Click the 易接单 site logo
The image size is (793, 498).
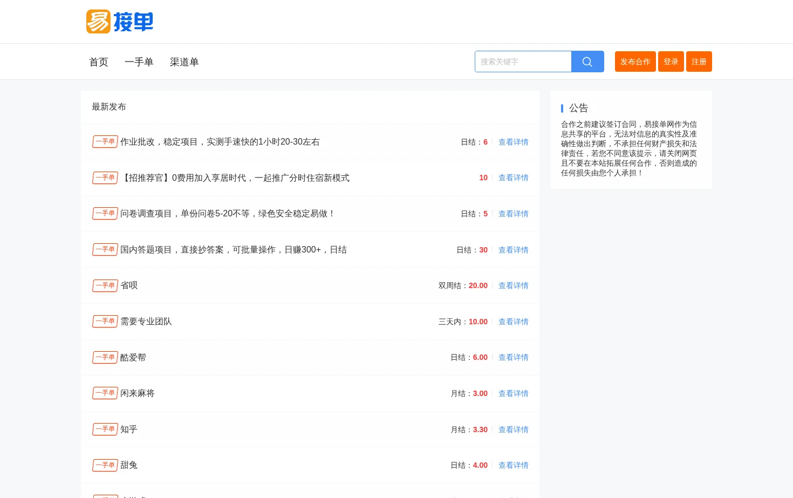(x=120, y=22)
